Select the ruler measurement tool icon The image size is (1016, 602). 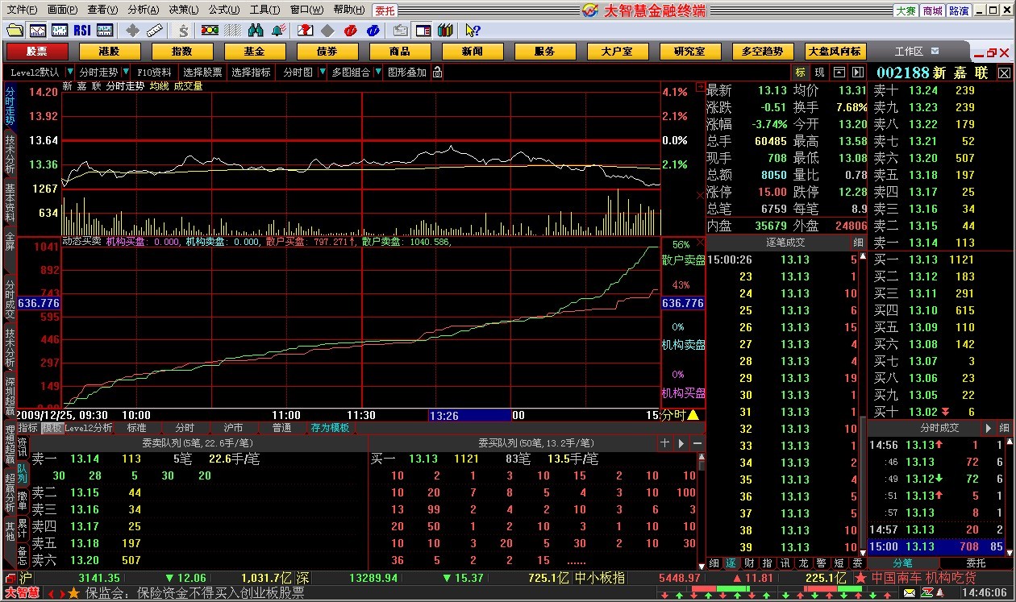pyautogui.click(x=155, y=30)
